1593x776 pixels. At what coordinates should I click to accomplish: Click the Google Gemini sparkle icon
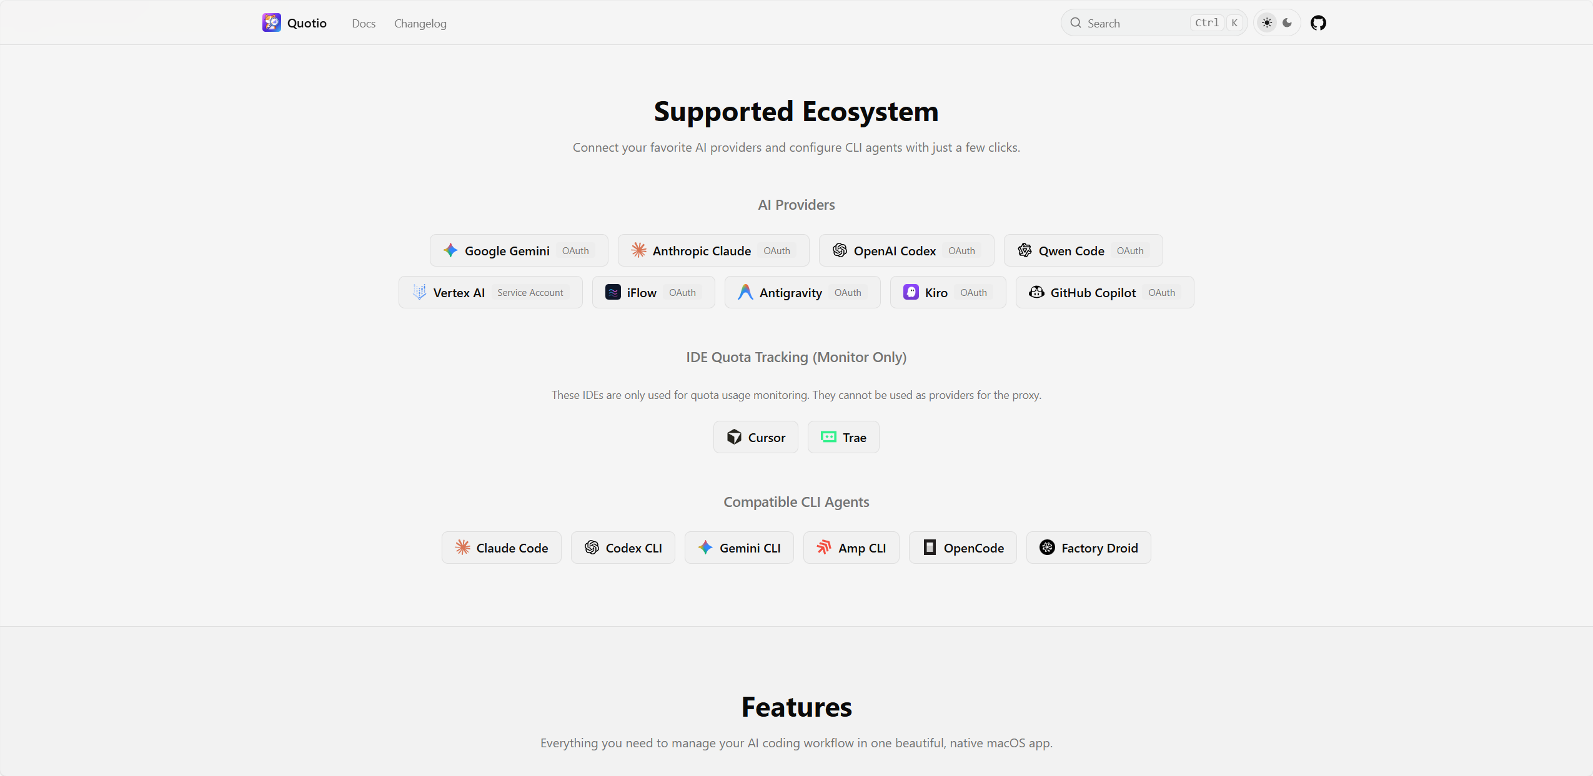coord(450,250)
